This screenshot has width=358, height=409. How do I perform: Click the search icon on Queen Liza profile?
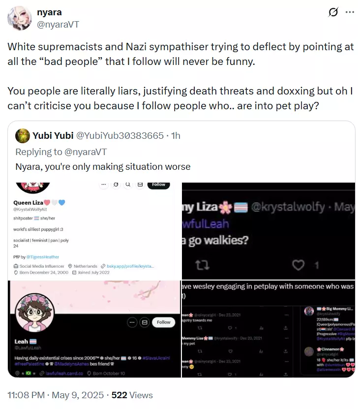click(128, 185)
